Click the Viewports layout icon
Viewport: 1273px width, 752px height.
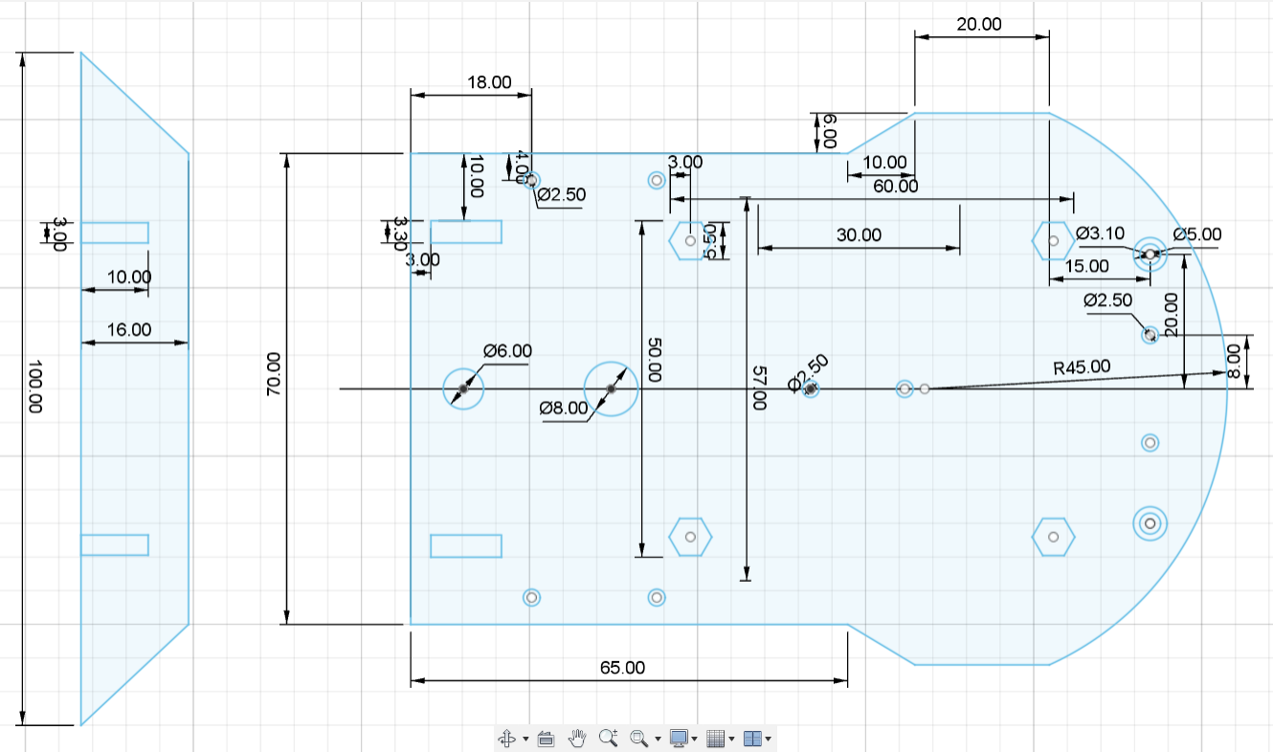tap(753, 739)
